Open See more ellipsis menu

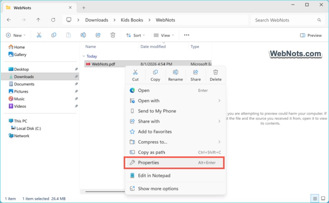[x=186, y=35]
